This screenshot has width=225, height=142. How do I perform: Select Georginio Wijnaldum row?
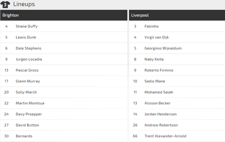coord(177,48)
